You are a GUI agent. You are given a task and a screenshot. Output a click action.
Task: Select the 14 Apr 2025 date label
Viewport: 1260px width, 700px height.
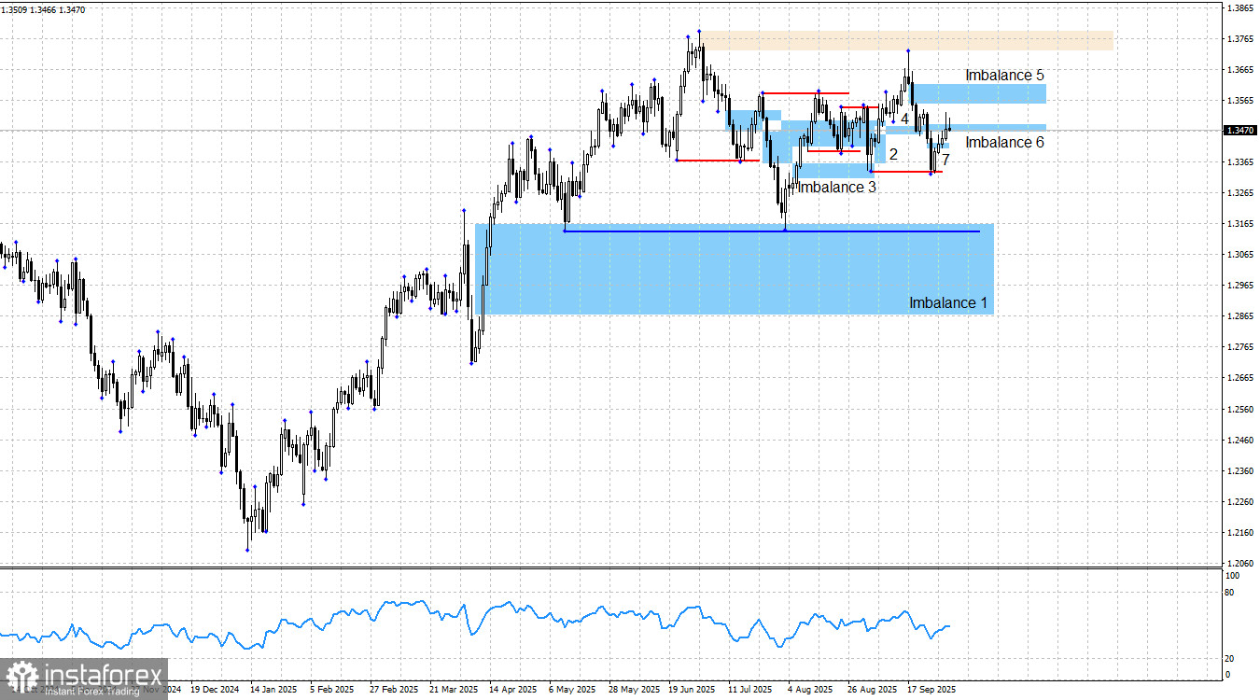[x=513, y=690]
